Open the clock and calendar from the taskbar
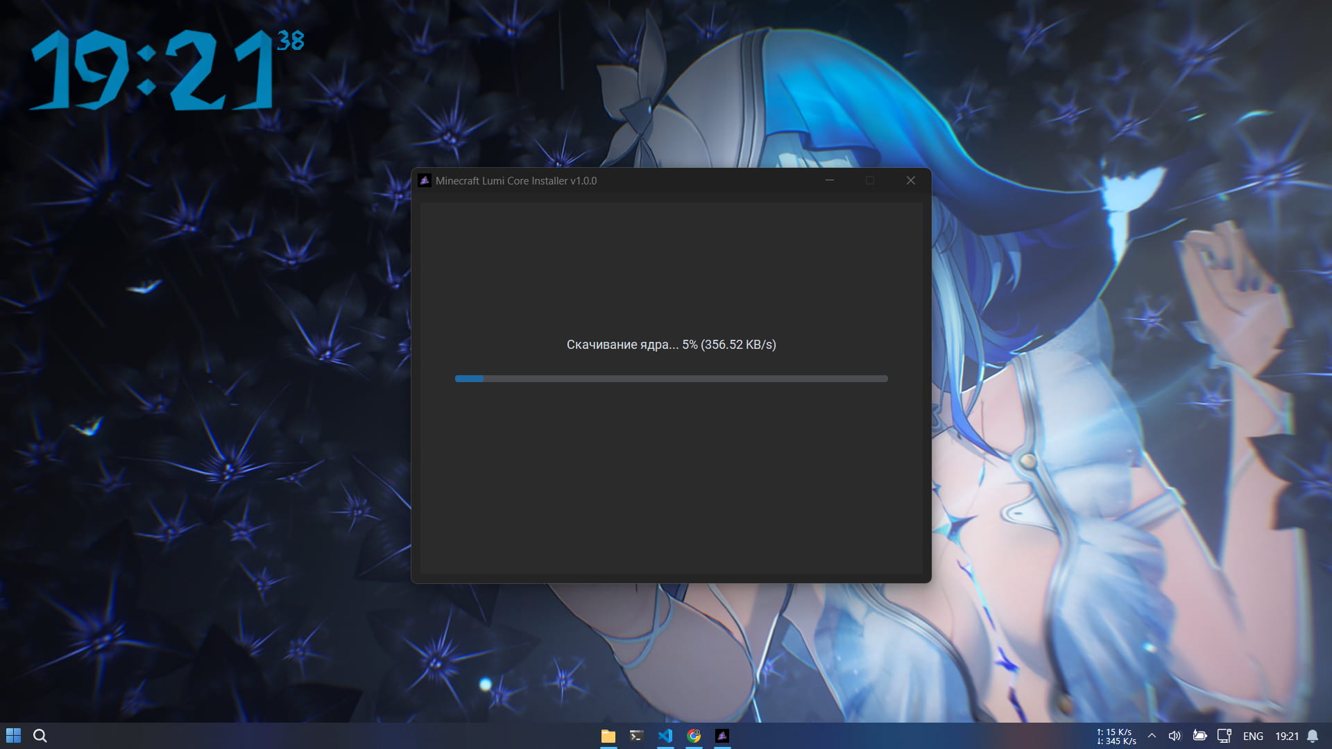Image resolution: width=1332 pixels, height=749 pixels. [x=1287, y=736]
